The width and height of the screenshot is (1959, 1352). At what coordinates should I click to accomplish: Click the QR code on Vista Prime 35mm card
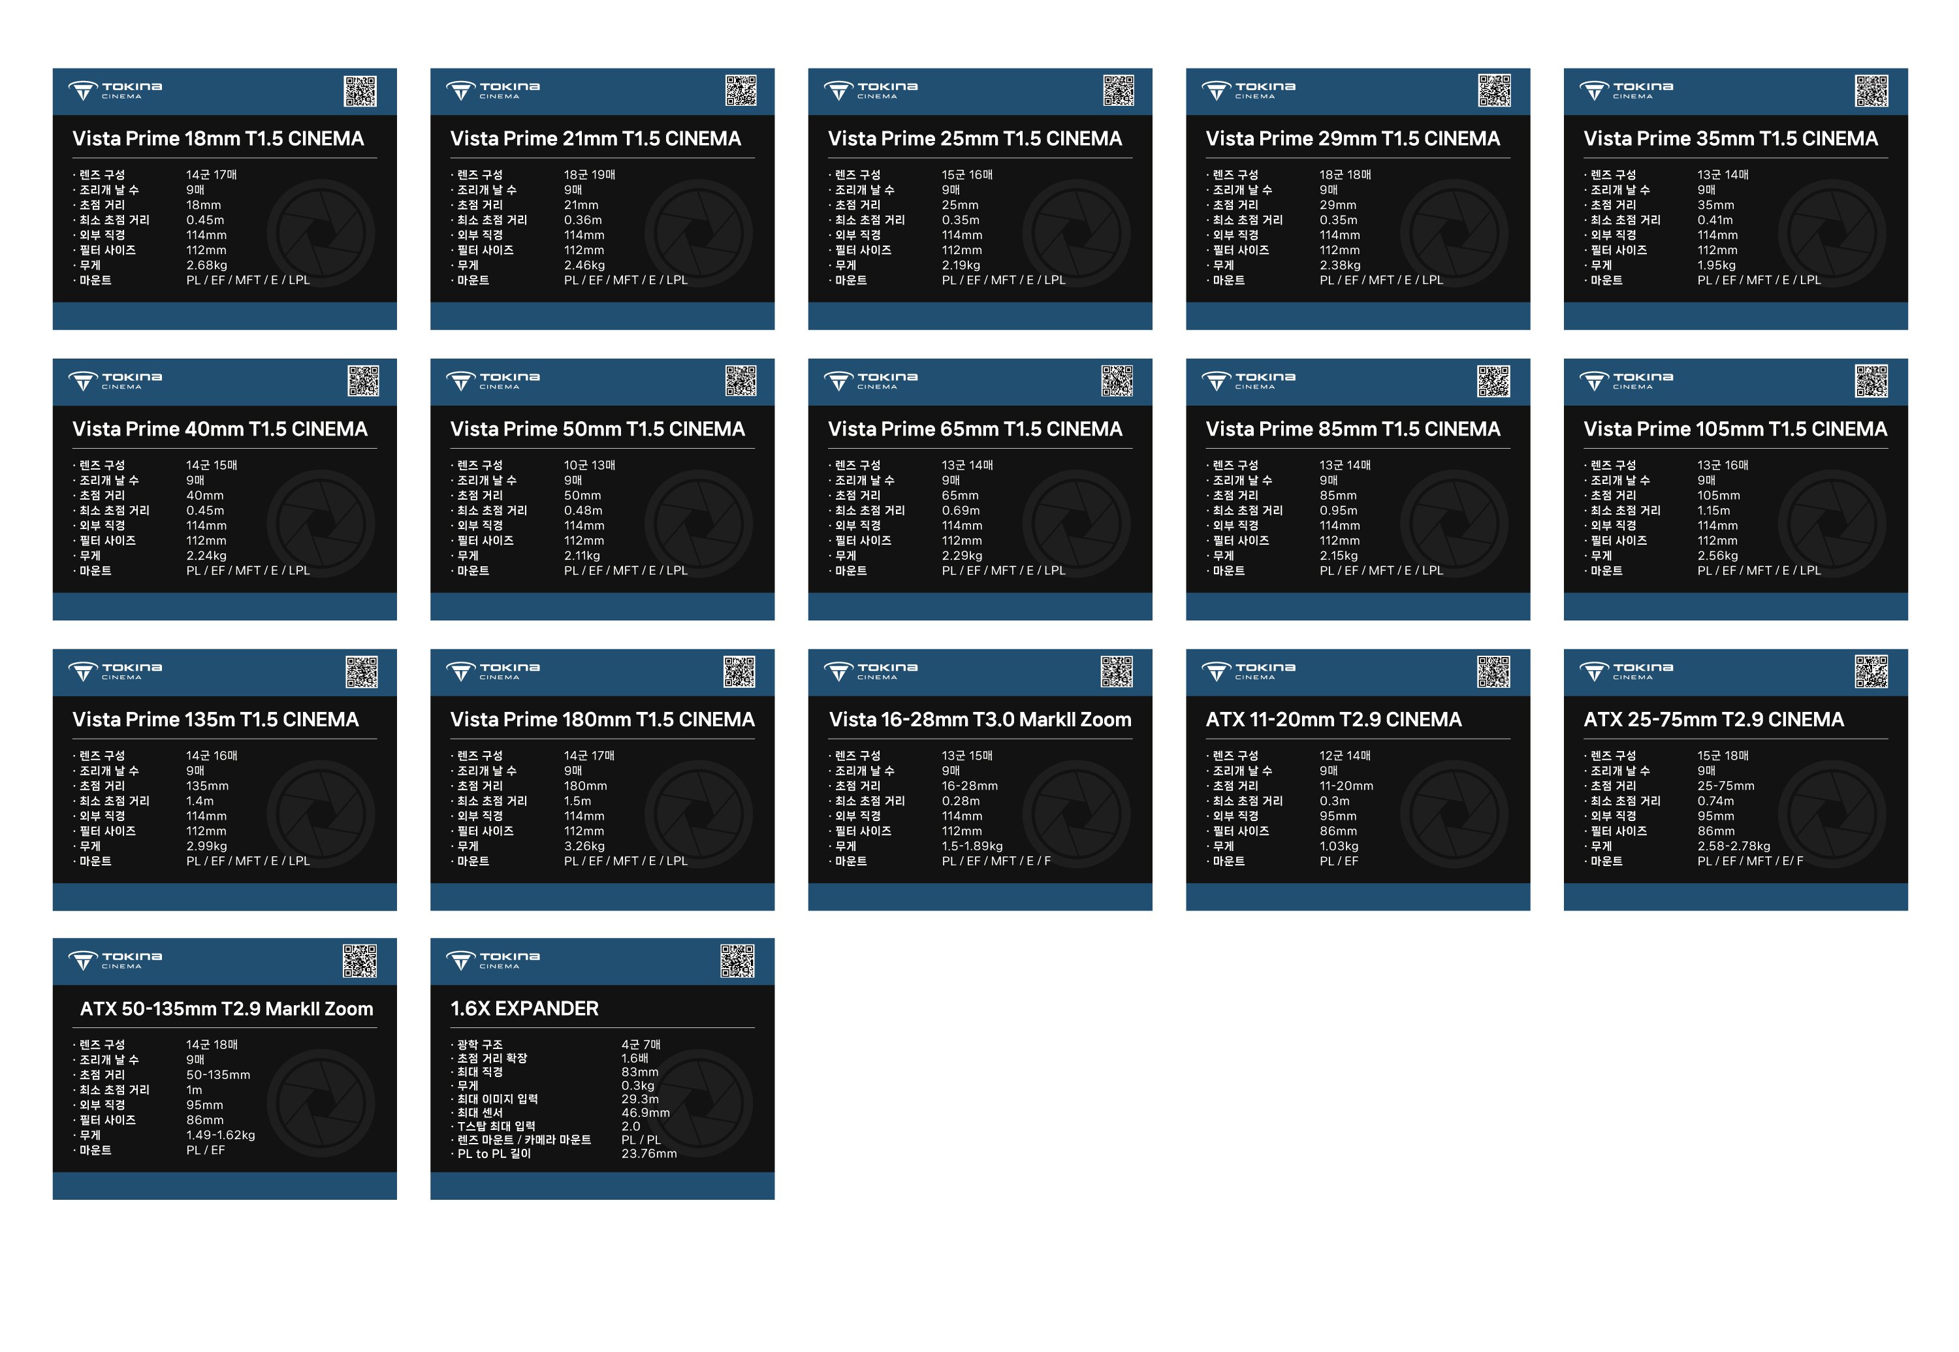(1871, 91)
